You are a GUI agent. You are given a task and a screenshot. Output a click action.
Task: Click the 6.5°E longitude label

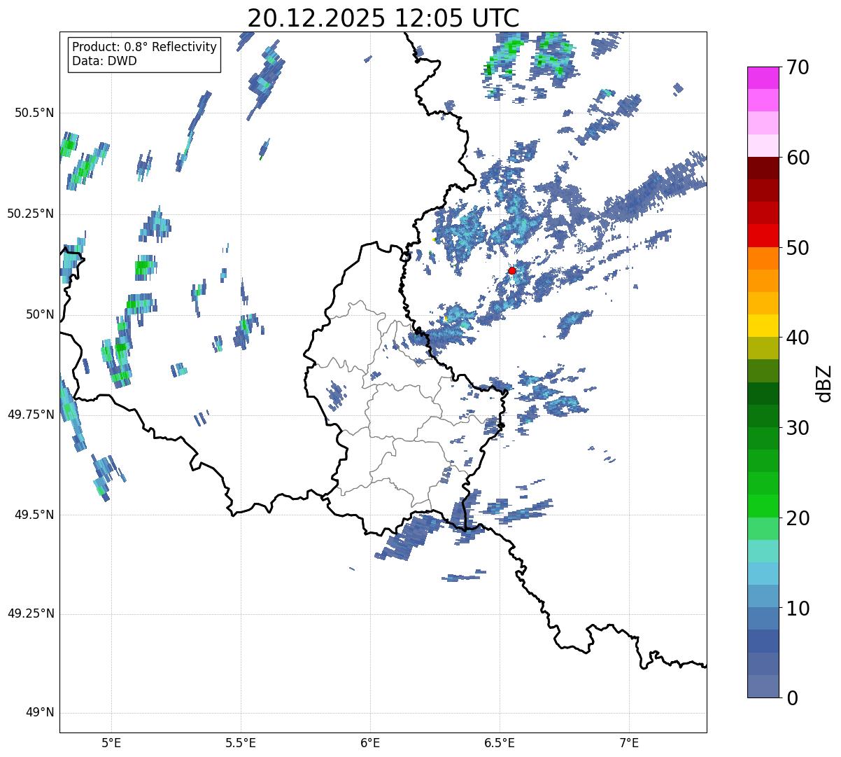tap(500, 742)
